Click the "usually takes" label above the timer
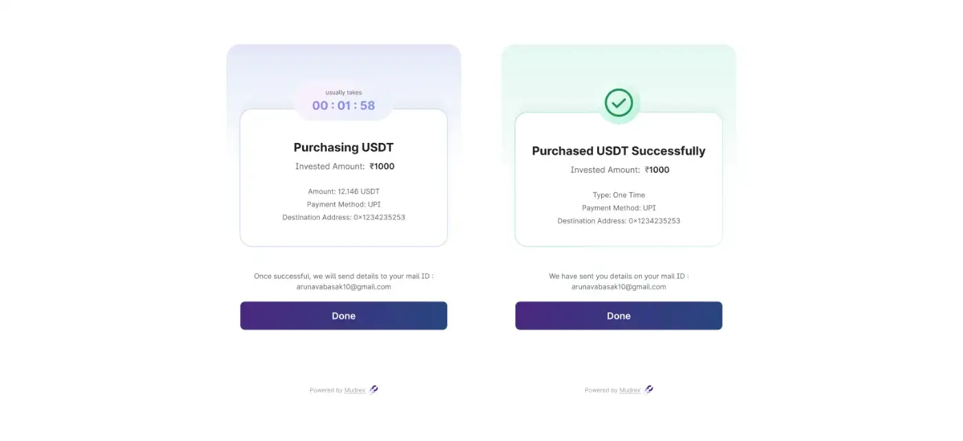Screen dimensions: 963x441 tap(343, 93)
